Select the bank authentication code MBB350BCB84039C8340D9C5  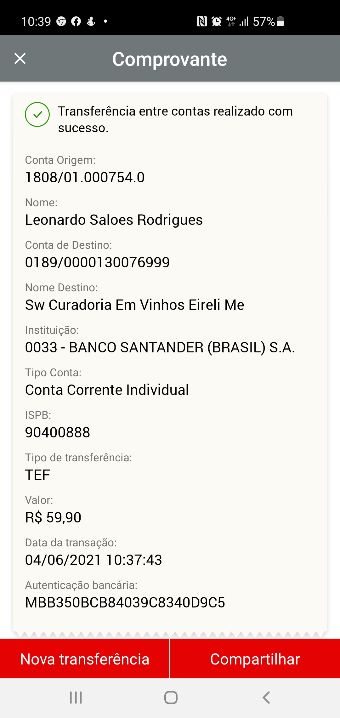point(125,602)
